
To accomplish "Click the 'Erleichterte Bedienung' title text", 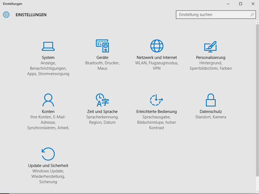I will pyautogui.click(x=156, y=112).
